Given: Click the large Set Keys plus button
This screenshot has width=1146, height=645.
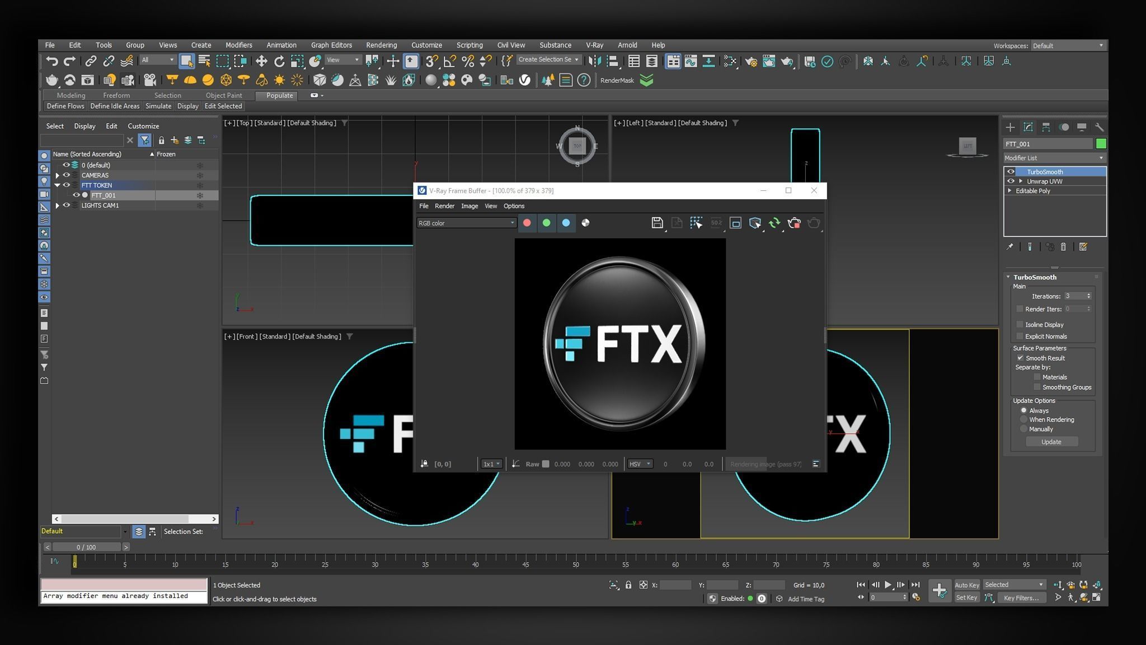Looking at the screenshot, I should (x=940, y=591).
